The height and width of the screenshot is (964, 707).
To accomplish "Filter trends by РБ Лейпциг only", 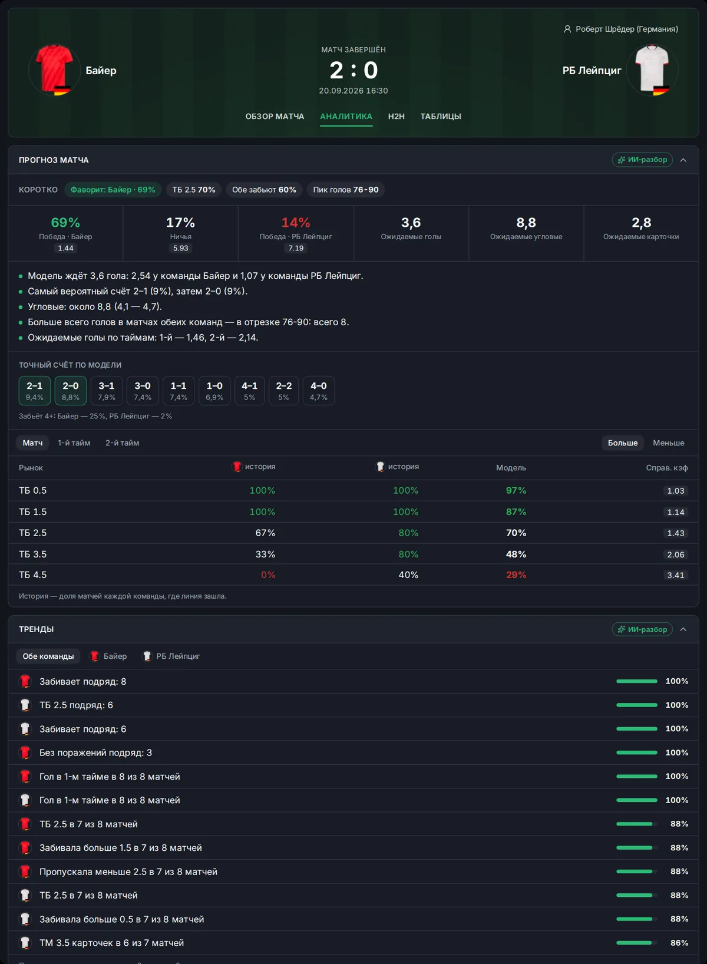I will (x=171, y=656).
